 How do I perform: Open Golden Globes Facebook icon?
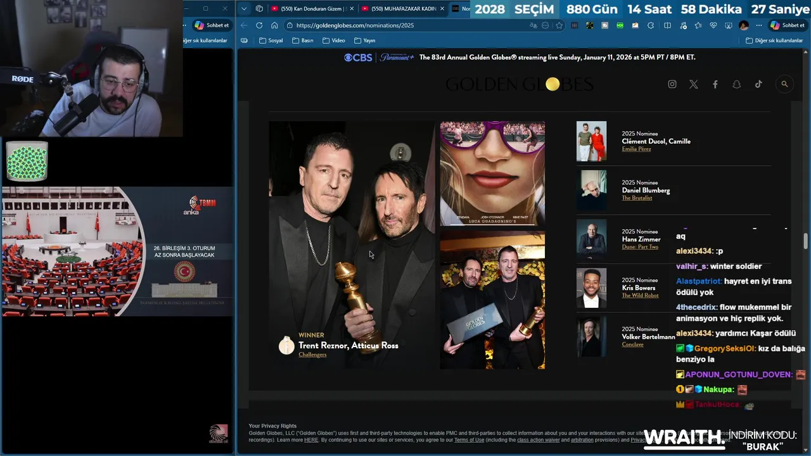click(x=715, y=84)
